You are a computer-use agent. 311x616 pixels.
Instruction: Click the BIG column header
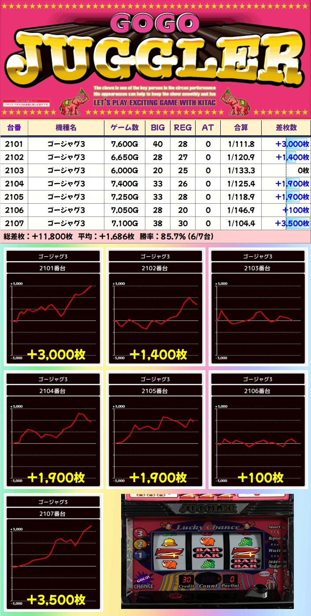click(x=158, y=128)
